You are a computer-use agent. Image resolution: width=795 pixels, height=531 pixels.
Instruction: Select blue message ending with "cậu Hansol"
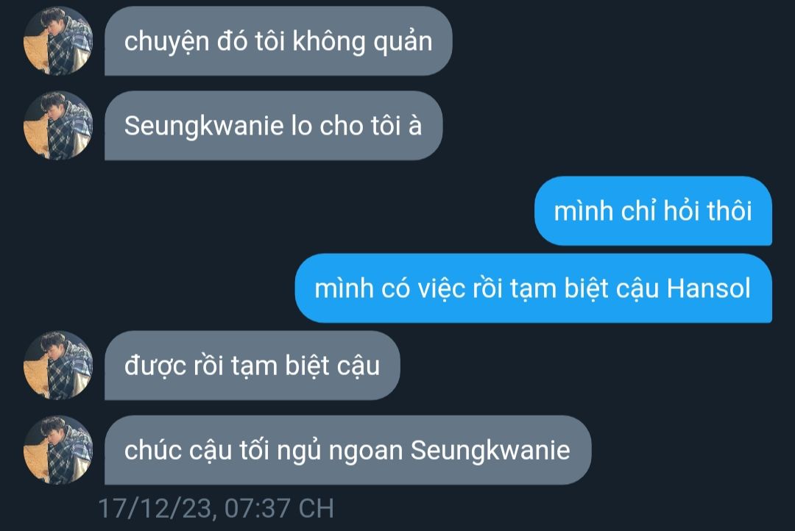coord(534,288)
